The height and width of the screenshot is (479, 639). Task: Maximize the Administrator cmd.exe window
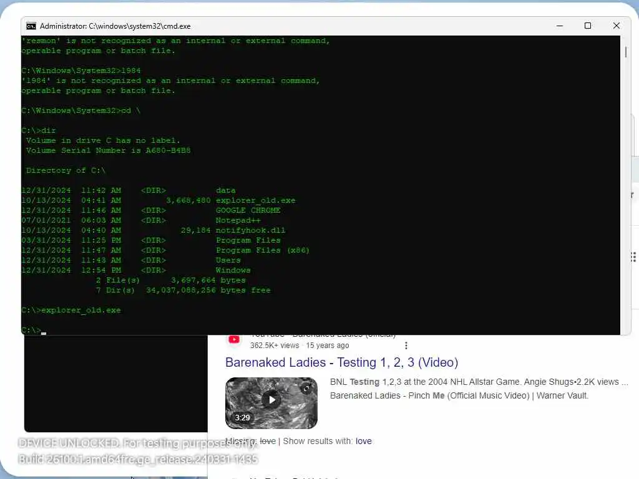point(588,26)
